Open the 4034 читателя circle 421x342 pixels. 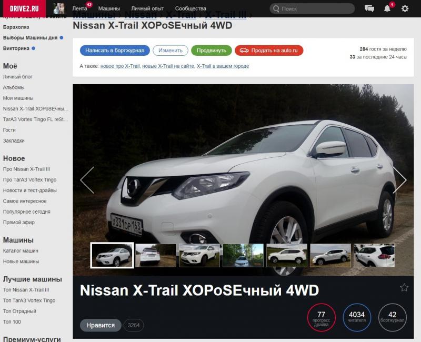(x=357, y=318)
